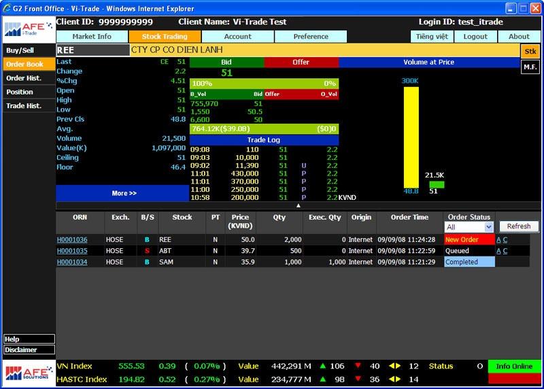Open the Order Status dropdown
The image size is (544, 389).
pos(469,227)
